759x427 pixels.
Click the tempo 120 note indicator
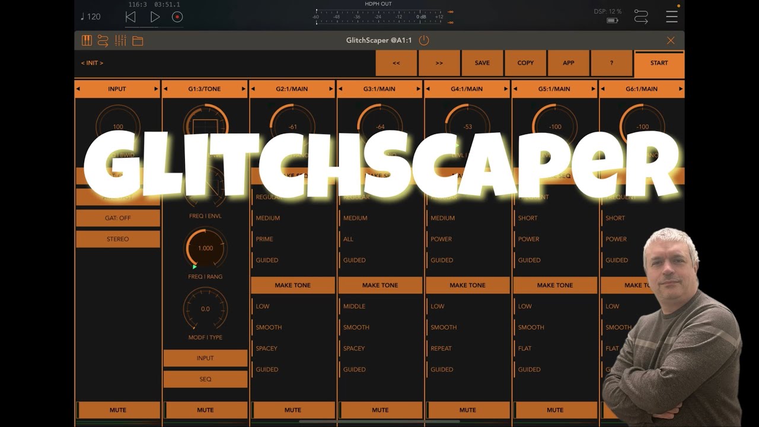click(91, 17)
